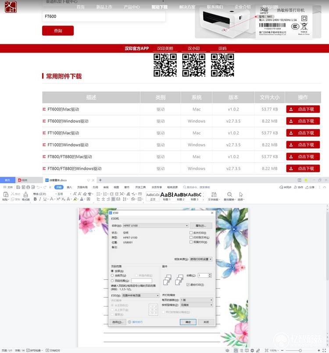
Task: Click the print icon in quick access toolbar
Action: (28, 187)
